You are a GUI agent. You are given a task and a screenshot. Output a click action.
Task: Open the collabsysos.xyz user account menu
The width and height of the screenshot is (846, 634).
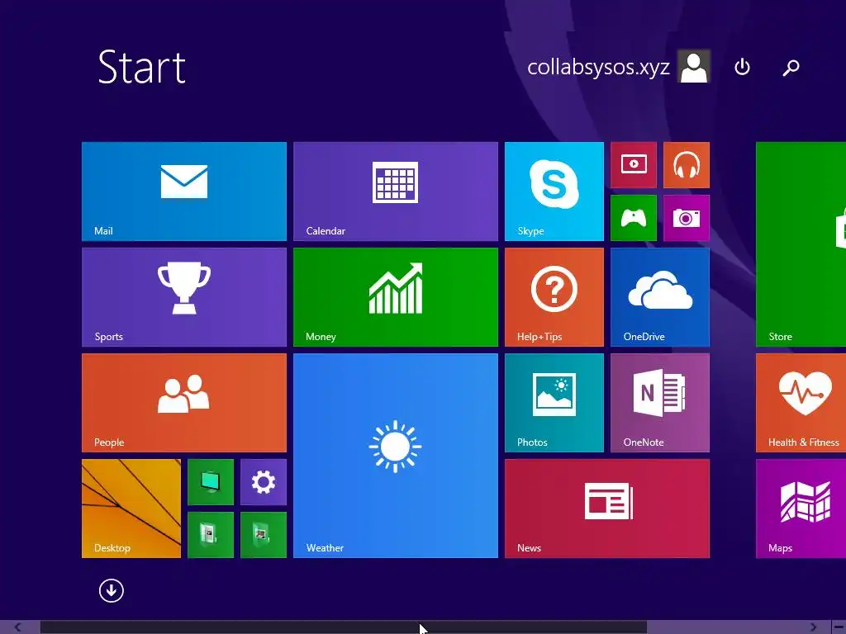(618, 67)
